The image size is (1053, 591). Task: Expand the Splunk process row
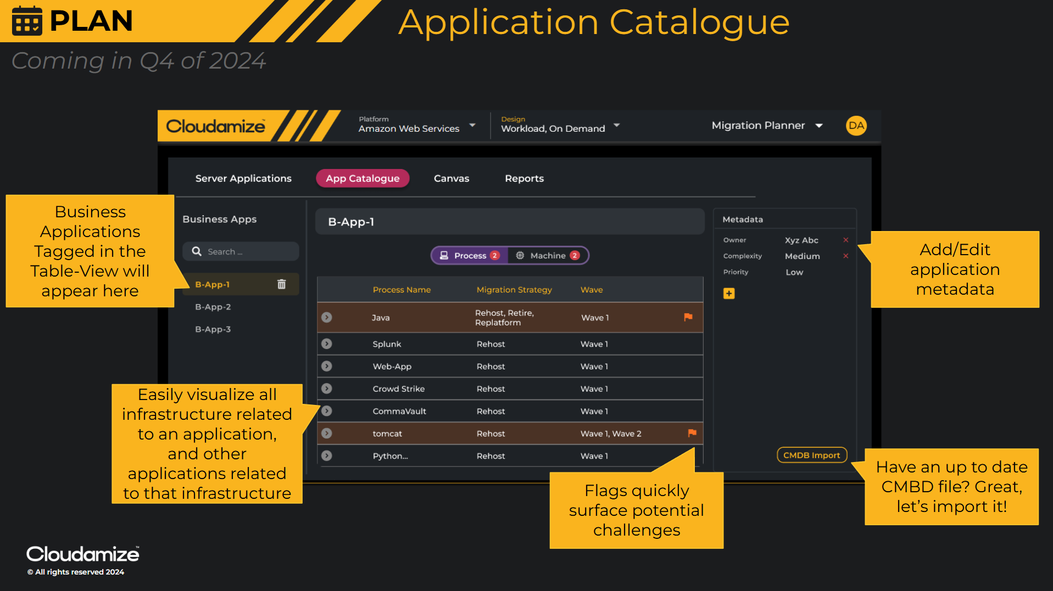point(327,344)
